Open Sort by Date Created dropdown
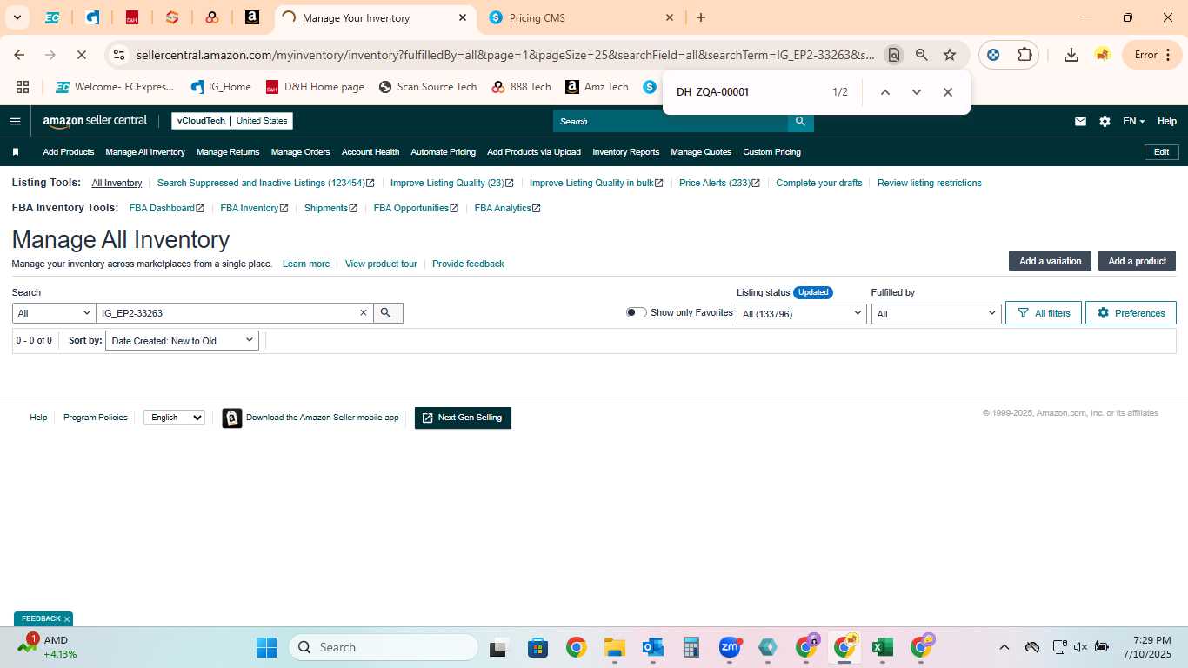Screen dimensions: 1188x668 tap(182, 341)
